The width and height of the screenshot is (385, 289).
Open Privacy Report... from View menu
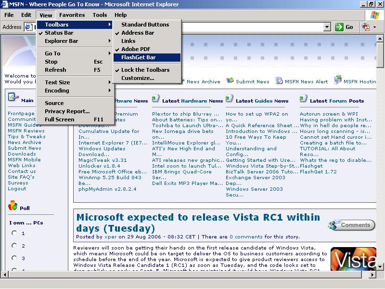75,111
